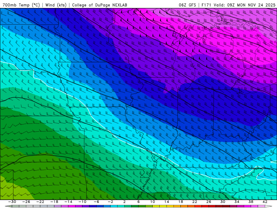This screenshot has width=277, height=208.
Task: Select the 26 label on the color scale
Action: (209, 202)
